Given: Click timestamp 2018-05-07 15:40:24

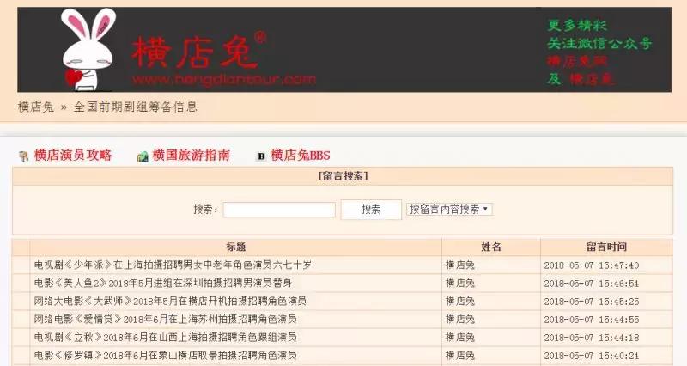Looking at the screenshot, I should 592,356.
